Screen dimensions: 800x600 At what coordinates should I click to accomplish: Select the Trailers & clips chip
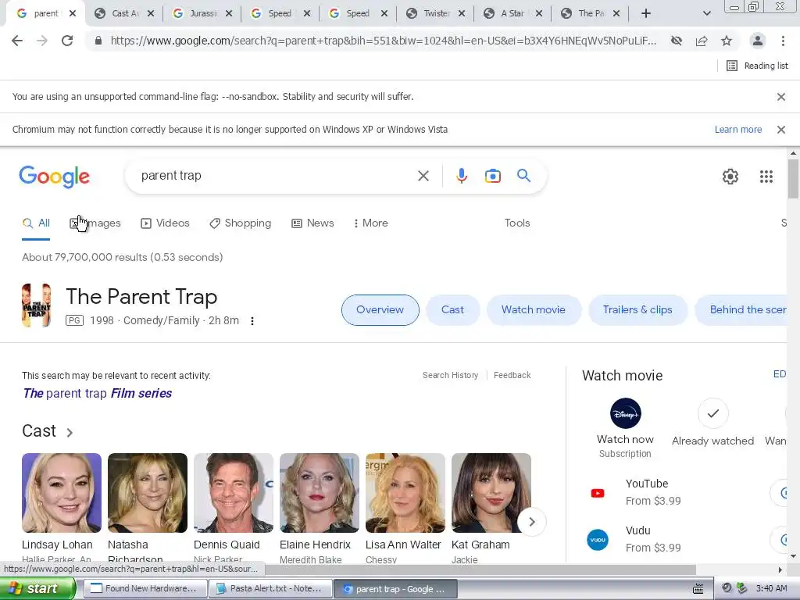(x=637, y=309)
